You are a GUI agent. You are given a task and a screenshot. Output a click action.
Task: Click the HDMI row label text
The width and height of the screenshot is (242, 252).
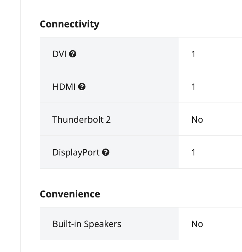pos(64,87)
